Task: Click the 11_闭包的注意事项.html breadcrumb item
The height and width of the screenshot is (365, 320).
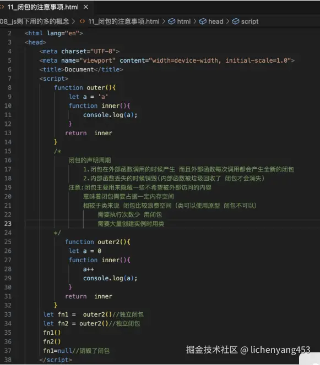Action: pos(124,21)
